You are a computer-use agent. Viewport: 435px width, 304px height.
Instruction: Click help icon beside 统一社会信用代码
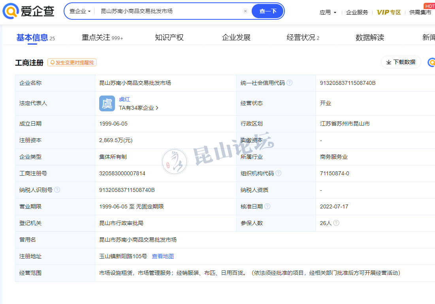point(290,83)
